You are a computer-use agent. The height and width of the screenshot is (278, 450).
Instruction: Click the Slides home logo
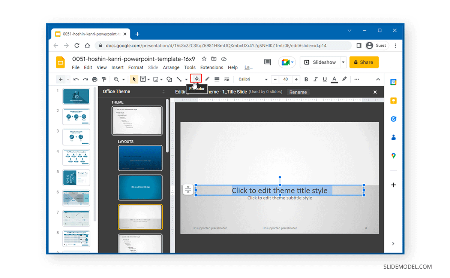pos(60,62)
